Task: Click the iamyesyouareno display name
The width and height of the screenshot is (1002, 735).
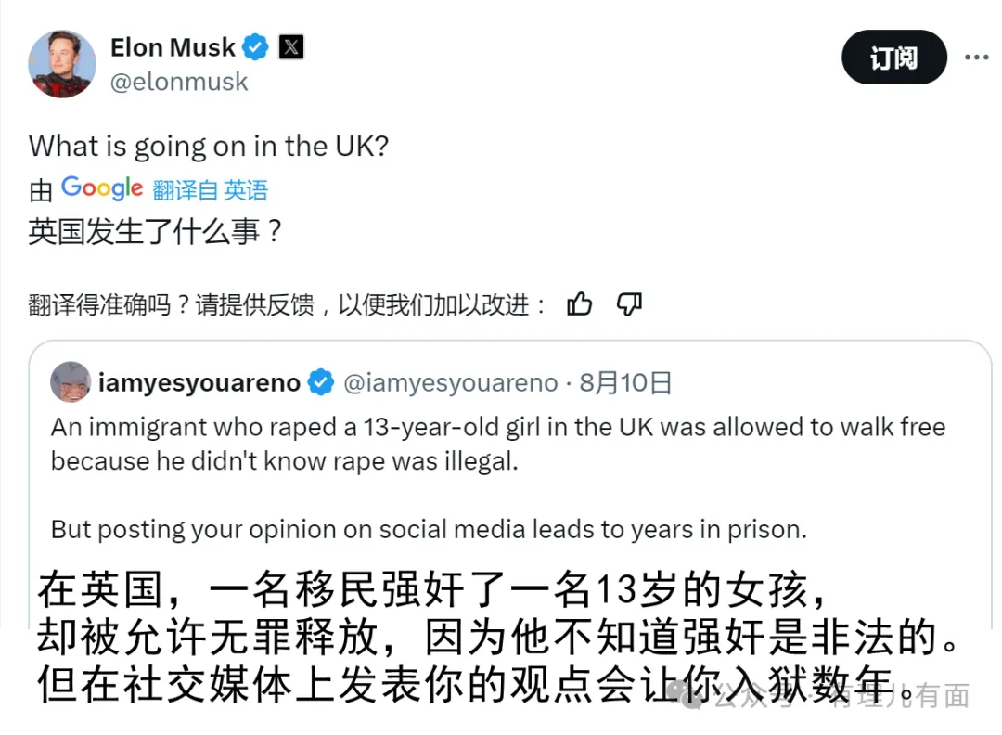Action: pos(199,382)
